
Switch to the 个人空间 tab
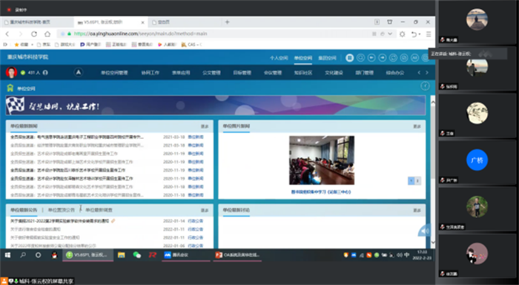click(279, 58)
